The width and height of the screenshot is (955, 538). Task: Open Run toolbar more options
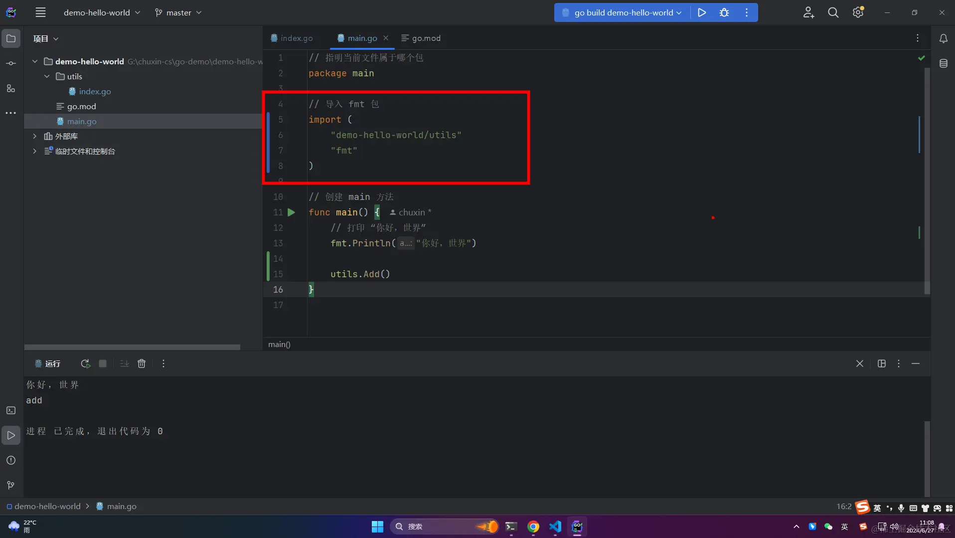(163, 363)
